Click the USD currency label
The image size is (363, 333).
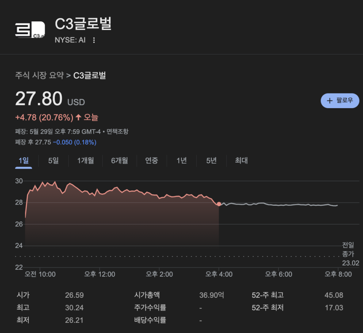tap(76, 102)
